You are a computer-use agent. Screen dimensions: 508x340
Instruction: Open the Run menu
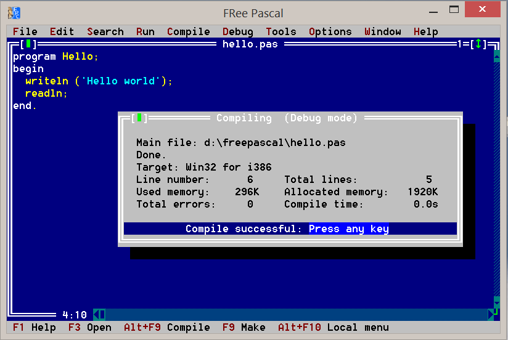[145, 32]
